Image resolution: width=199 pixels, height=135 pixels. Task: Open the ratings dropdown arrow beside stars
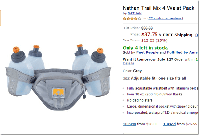(x=145, y=19)
